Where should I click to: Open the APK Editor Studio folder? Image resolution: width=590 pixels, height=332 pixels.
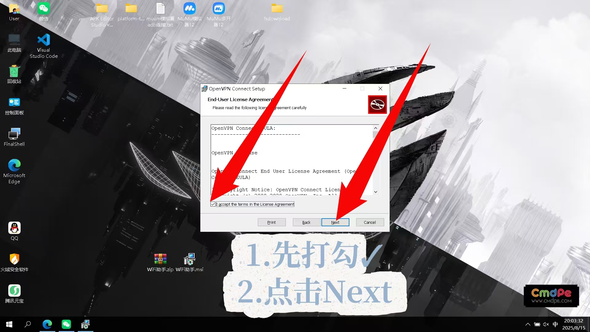(102, 15)
